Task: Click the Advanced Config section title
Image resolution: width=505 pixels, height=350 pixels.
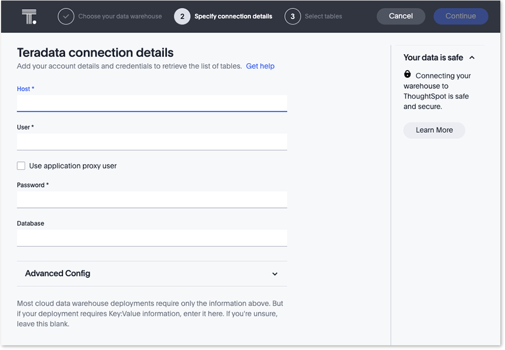Action: click(58, 274)
